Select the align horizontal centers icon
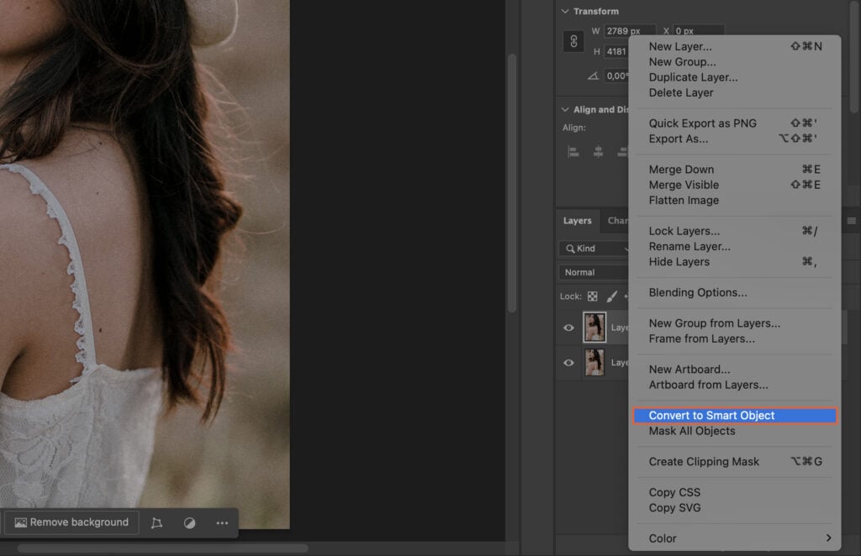Viewport: 861px width, 556px height. click(x=598, y=149)
